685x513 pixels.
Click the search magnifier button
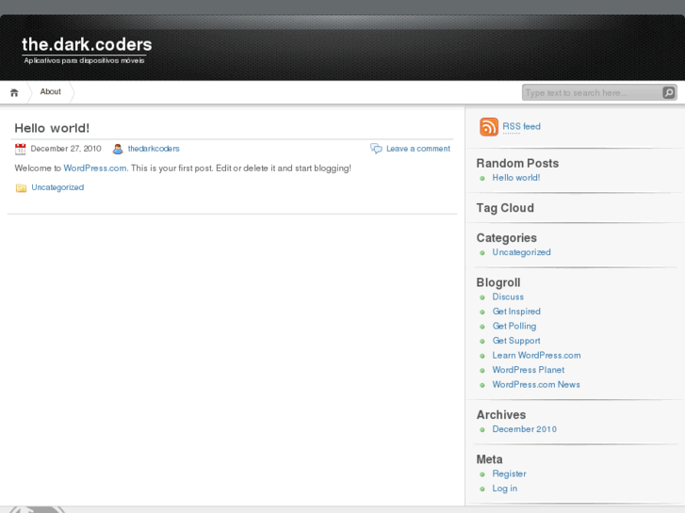(x=668, y=92)
